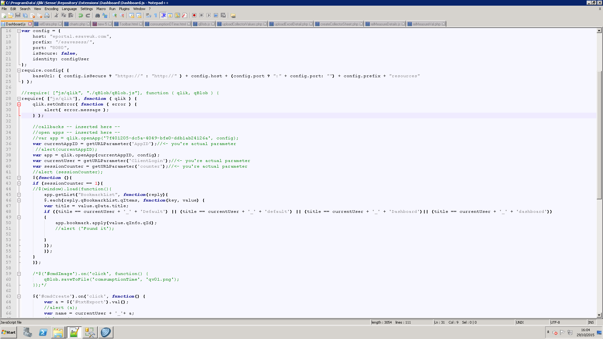
Task: Switch to the Toolbar.html tab
Action: 128,24
